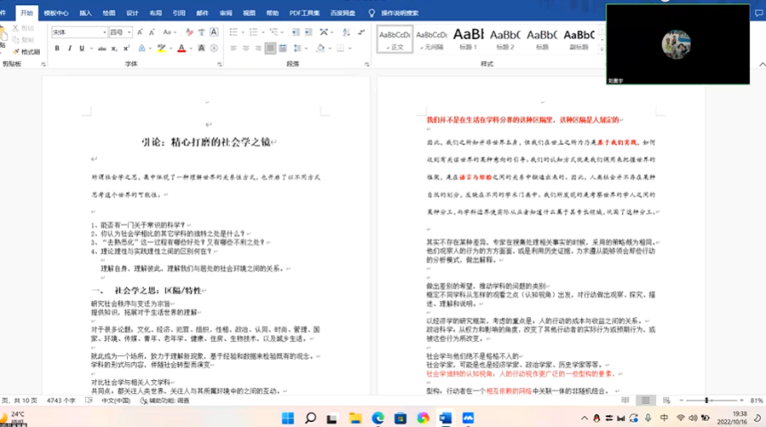Toggle underline on selected text
This screenshot has height=427, width=766.
[82, 48]
